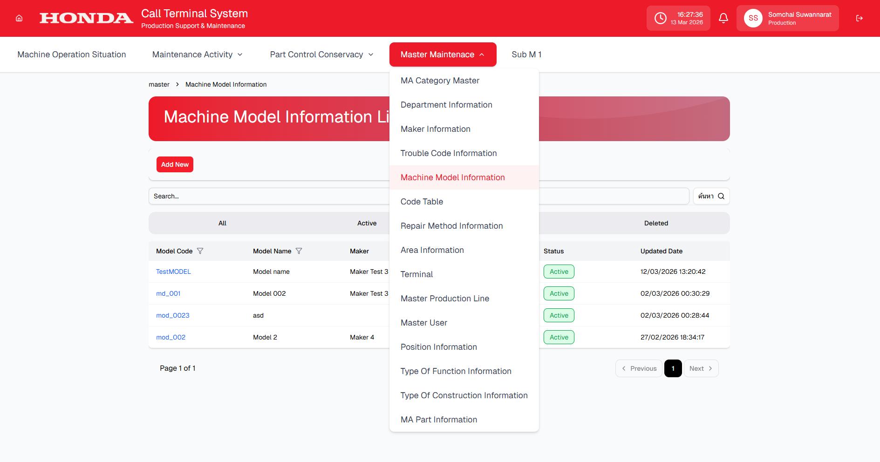Go to Next page
Screen dimensions: 880x462
pos(701,368)
